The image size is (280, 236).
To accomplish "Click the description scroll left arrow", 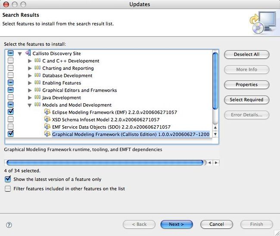I will point(210,163).
